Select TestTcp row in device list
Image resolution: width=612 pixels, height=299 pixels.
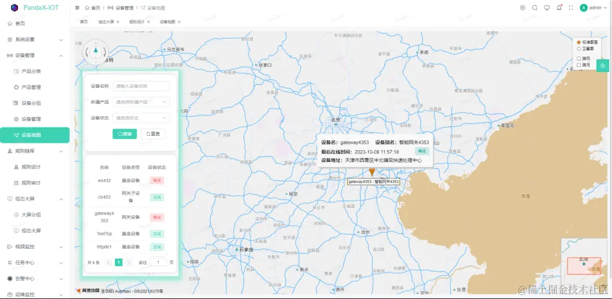(x=130, y=234)
